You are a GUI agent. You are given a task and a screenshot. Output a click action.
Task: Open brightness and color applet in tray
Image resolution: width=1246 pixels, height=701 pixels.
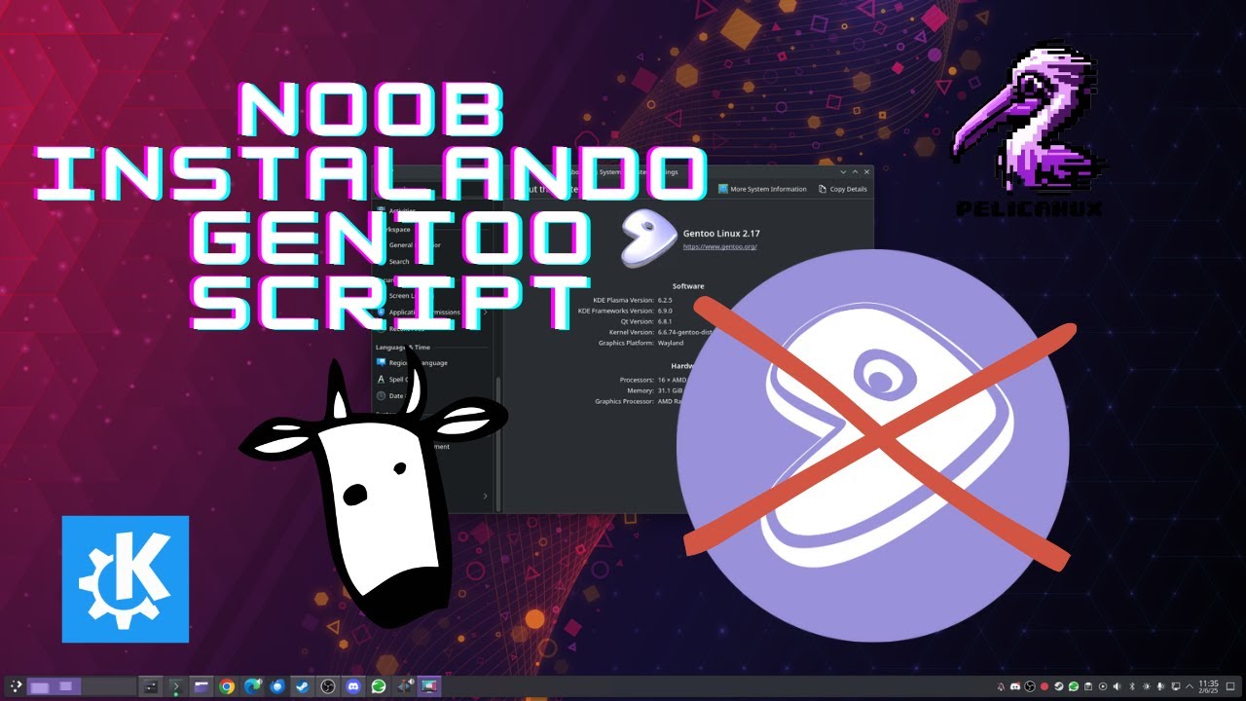coord(1147,686)
